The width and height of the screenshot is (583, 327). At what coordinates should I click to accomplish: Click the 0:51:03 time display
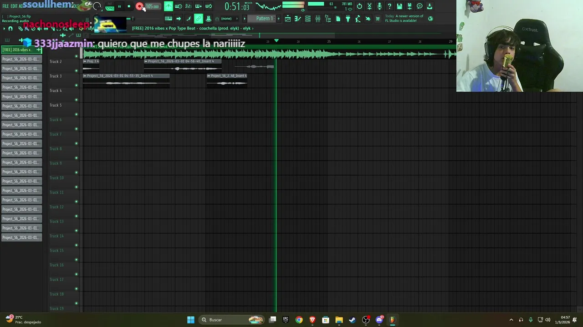(237, 7)
